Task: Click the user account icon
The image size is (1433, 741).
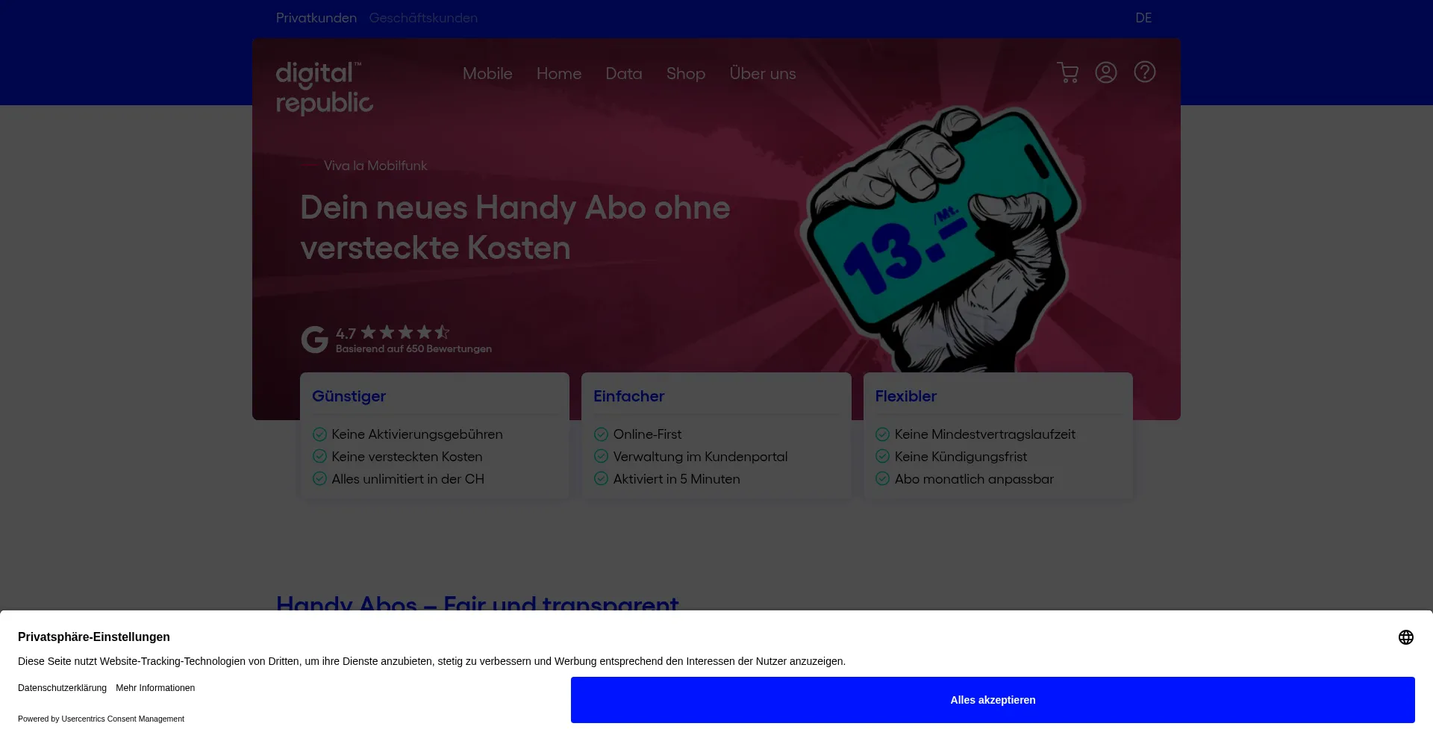Action: tap(1105, 72)
